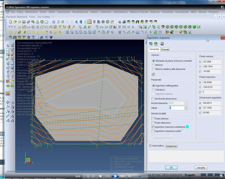Click the cyan wireframe color swatch

187,127
